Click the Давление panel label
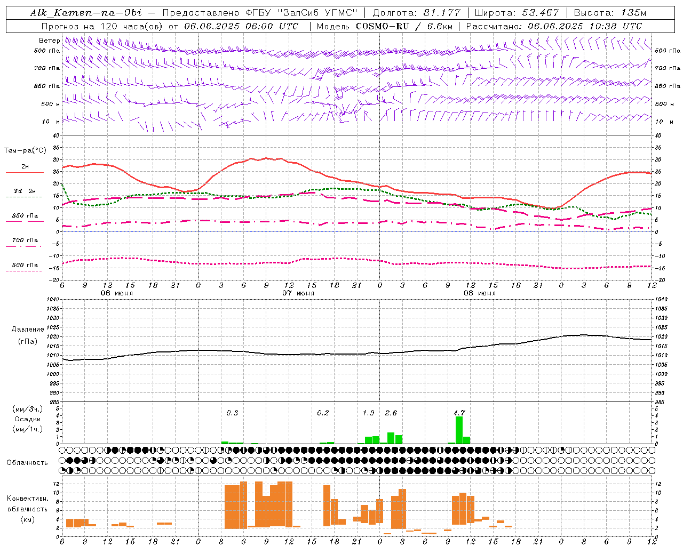Screen dimensions: 683x546 tap(28, 330)
